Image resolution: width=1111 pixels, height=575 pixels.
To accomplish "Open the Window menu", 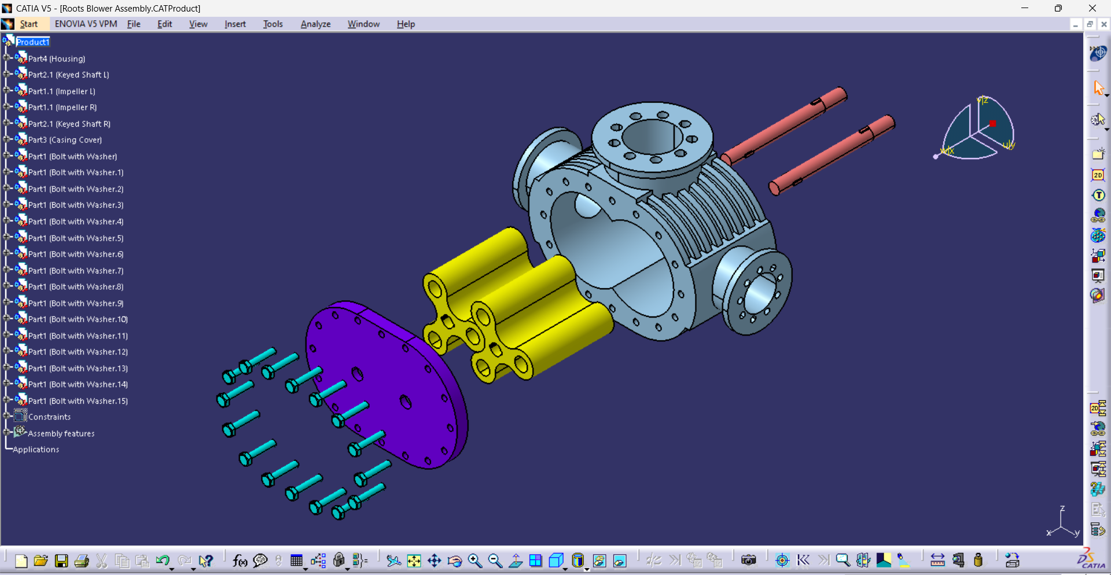I will pyautogui.click(x=363, y=24).
